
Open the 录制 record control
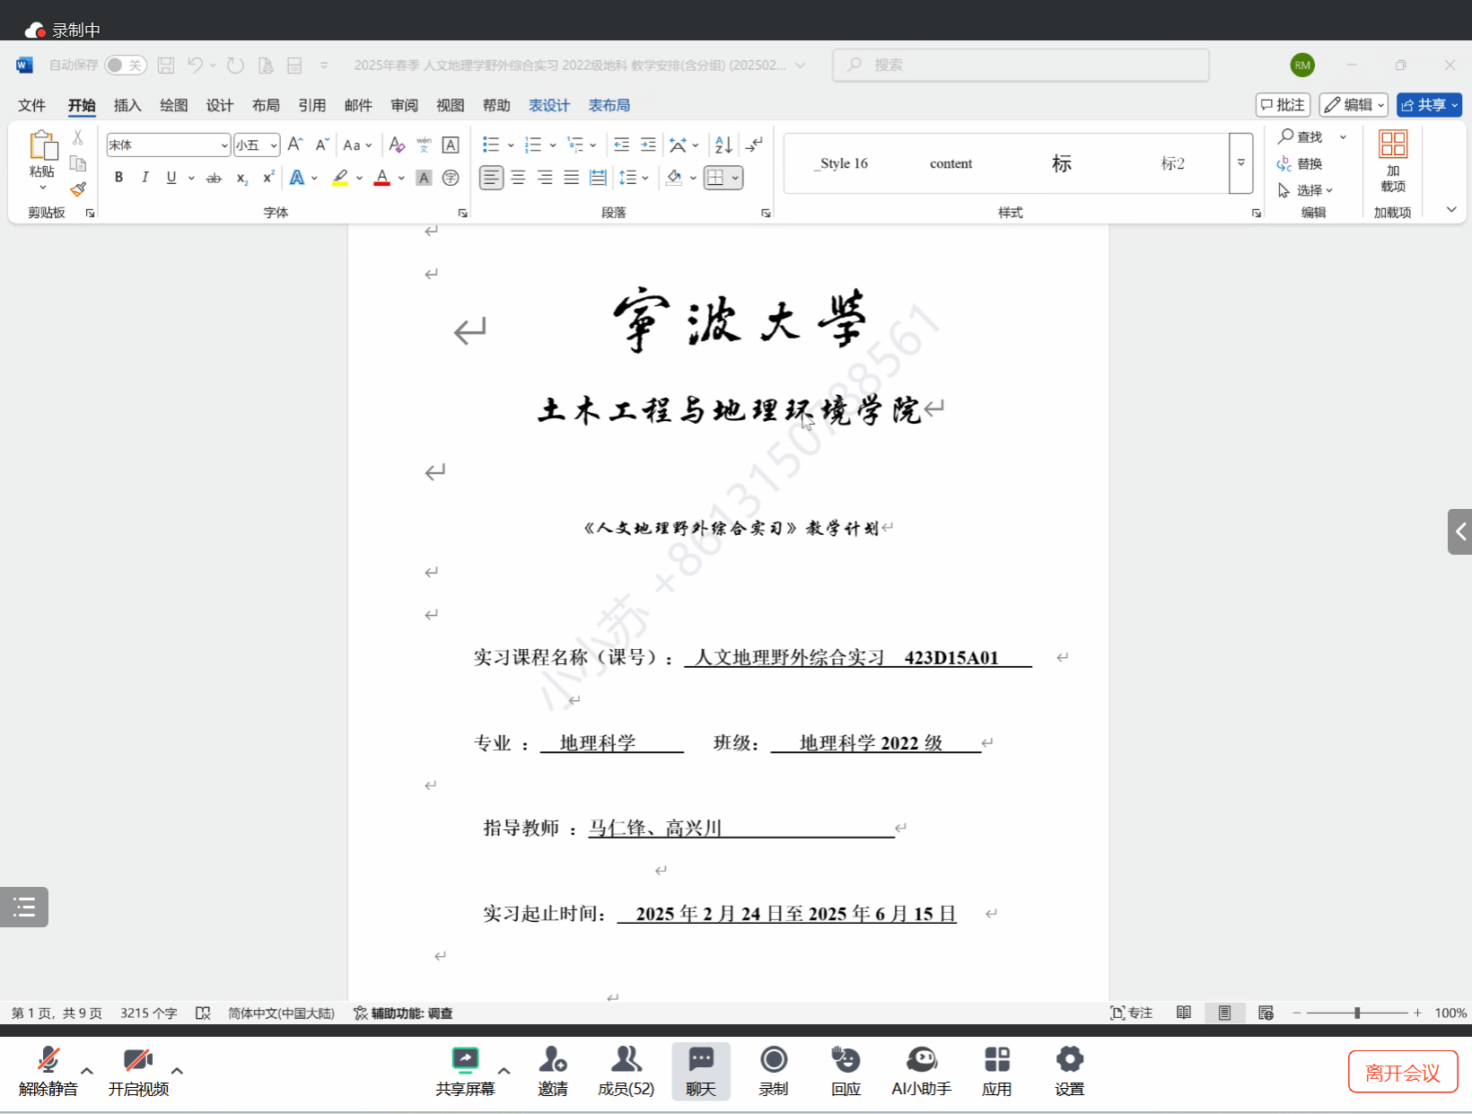(773, 1071)
